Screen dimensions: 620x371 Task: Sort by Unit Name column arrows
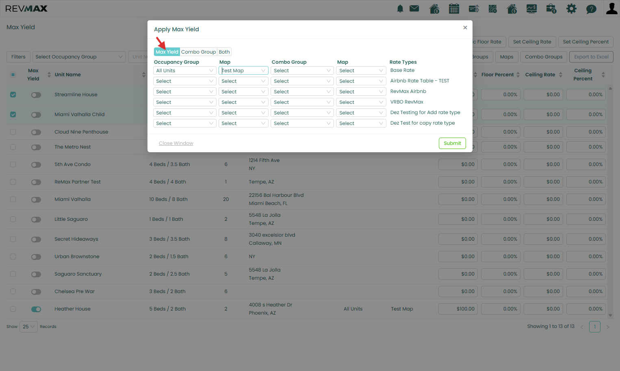point(144,75)
